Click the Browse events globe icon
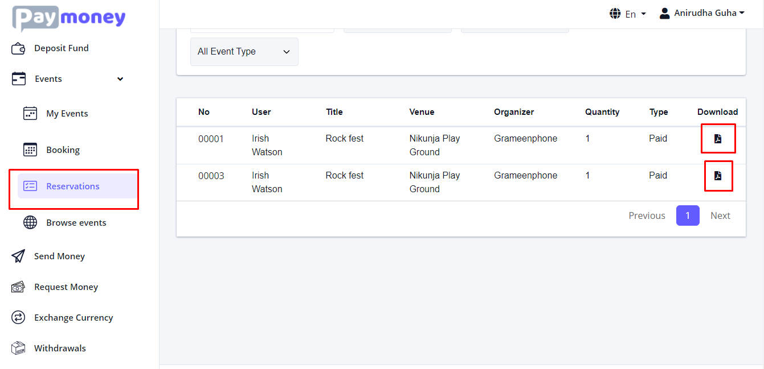This screenshot has width=764, height=369. click(x=30, y=223)
